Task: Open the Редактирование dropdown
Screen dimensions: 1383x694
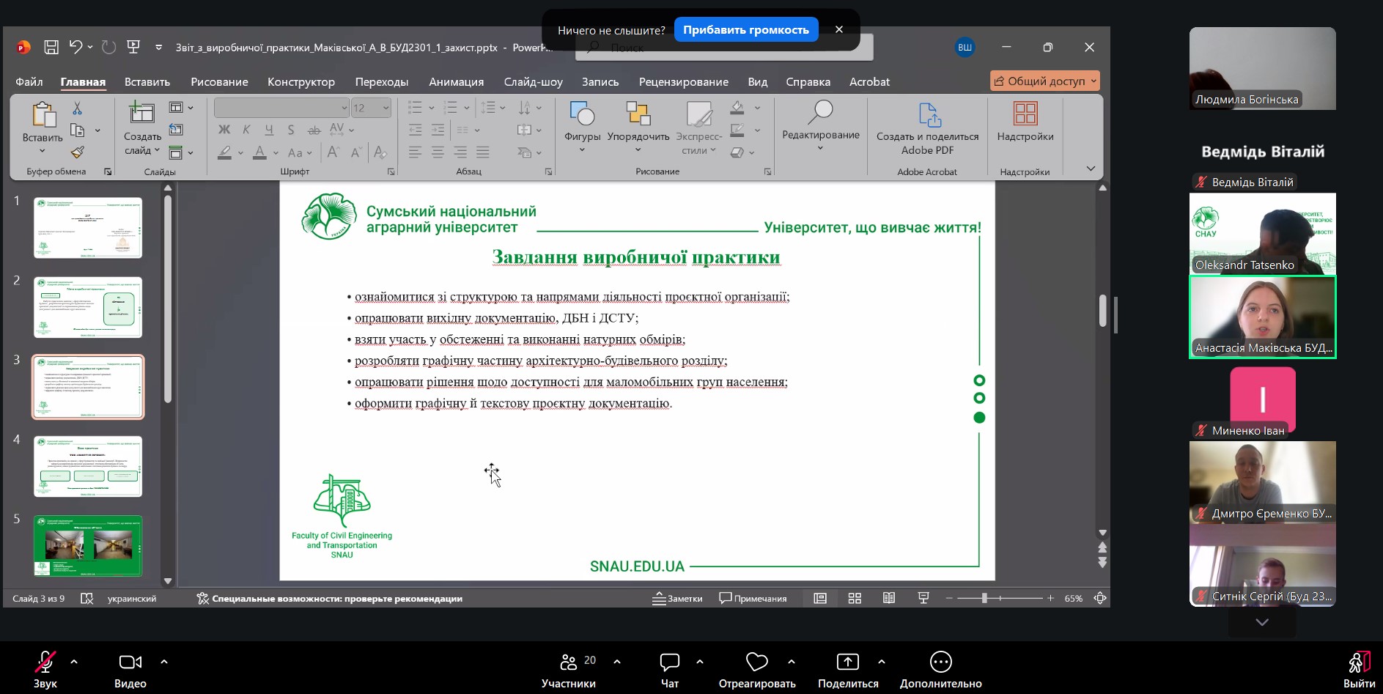Action: pos(821,126)
